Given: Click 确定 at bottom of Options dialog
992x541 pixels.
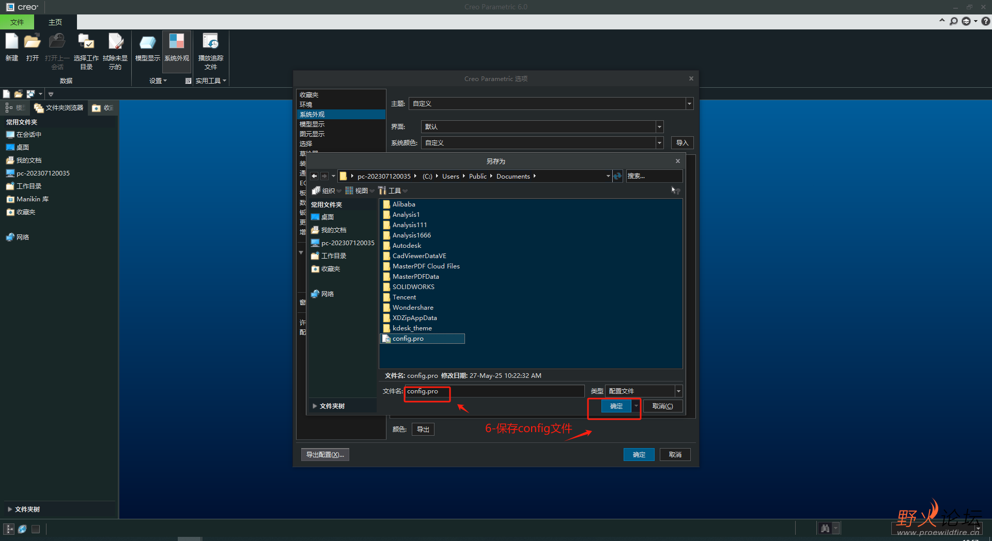Looking at the screenshot, I should (x=639, y=455).
